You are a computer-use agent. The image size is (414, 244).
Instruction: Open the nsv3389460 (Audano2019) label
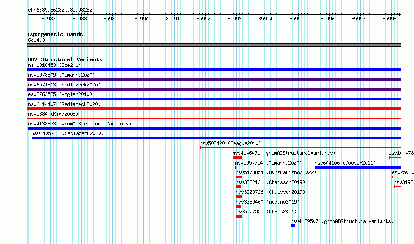[268, 202]
